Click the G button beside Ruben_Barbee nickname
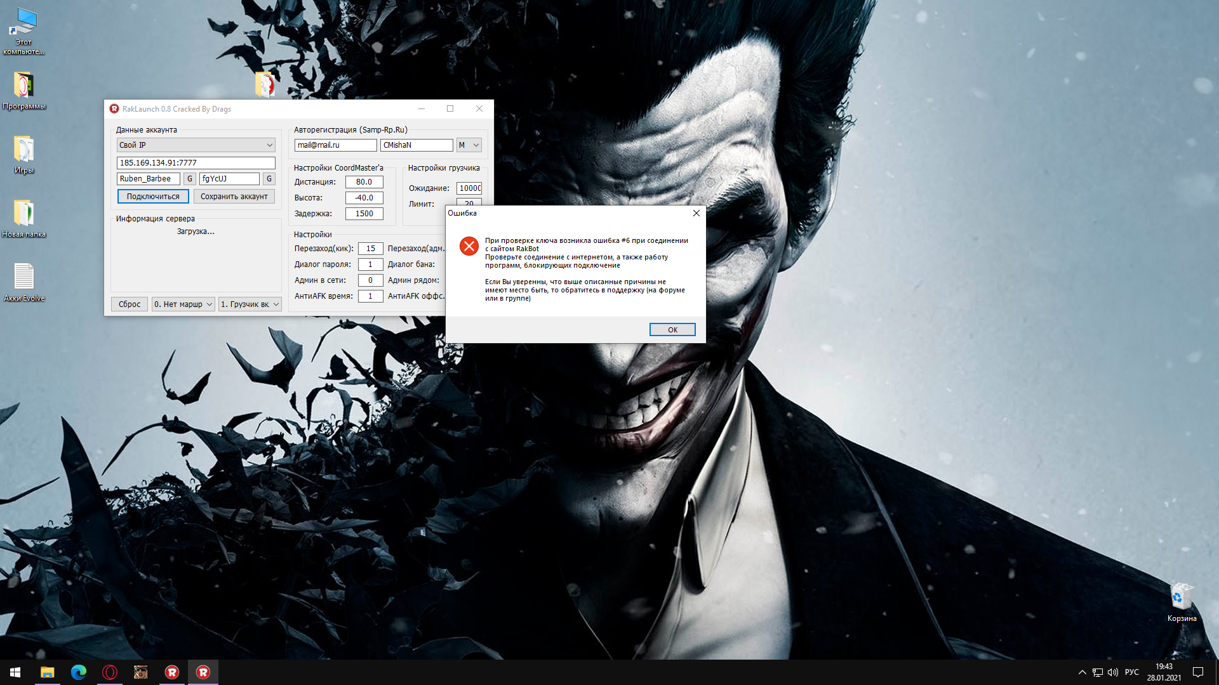Screen dimensions: 1219x685 pyautogui.click(x=189, y=179)
